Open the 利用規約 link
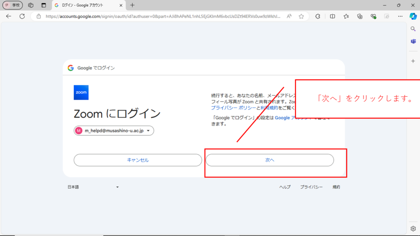 269,108
